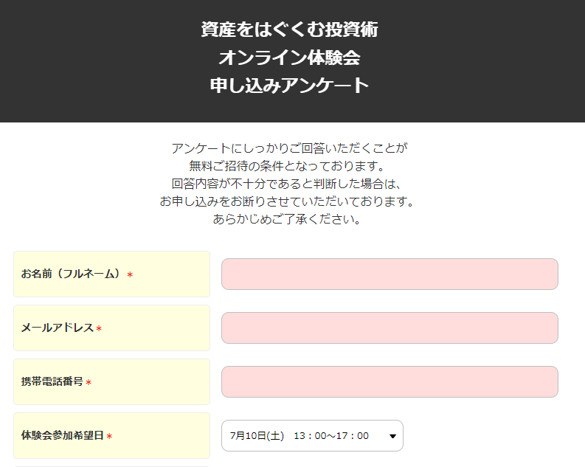Click the オンライン体験会 title line

(289, 58)
